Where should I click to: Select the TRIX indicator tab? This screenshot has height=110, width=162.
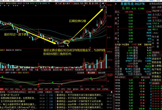[69, 89]
